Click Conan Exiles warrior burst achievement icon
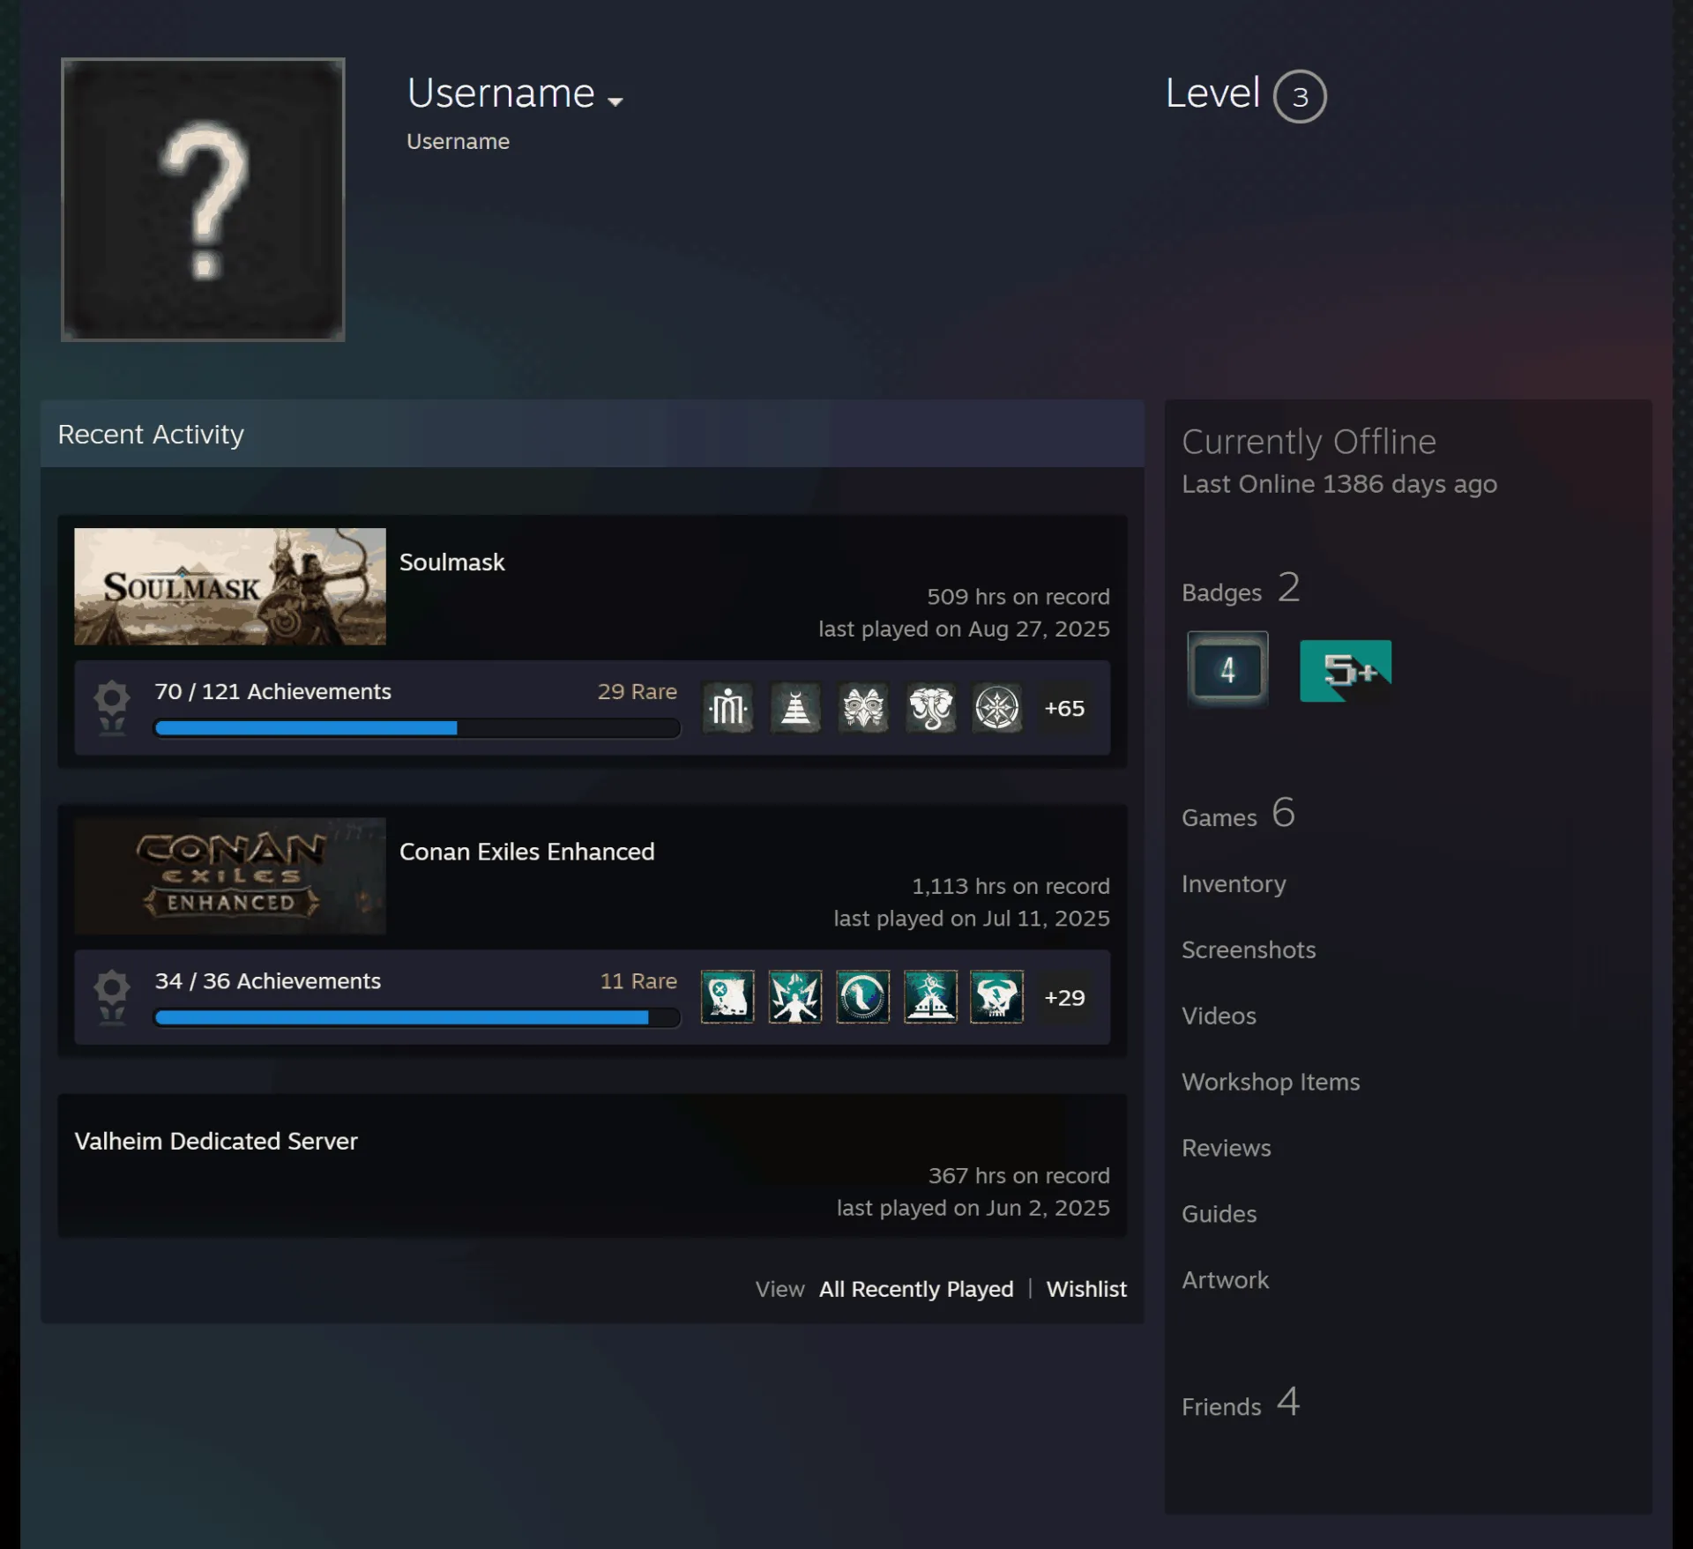This screenshot has height=1549, width=1693. click(795, 997)
